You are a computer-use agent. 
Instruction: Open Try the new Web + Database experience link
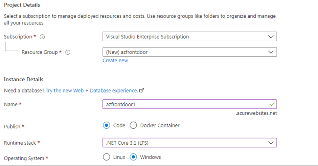(x=92, y=90)
